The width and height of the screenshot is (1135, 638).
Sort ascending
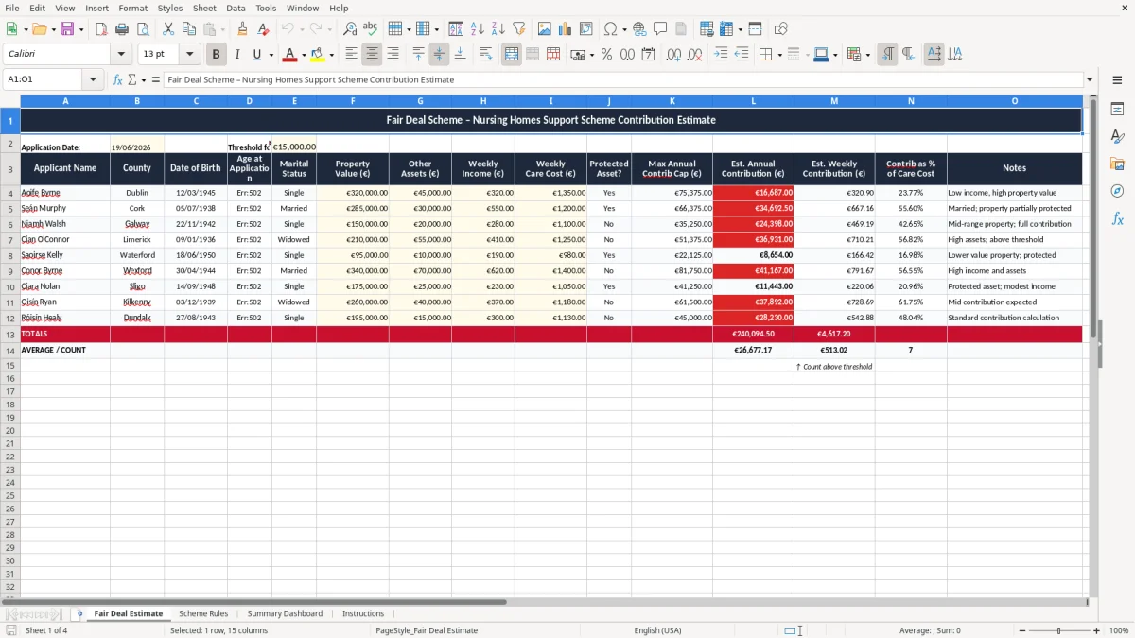478,29
